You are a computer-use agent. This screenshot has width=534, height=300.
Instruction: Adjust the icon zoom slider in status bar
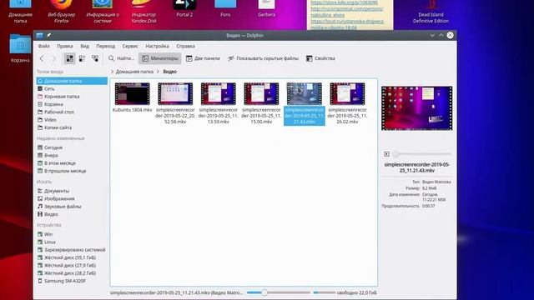click(x=279, y=292)
